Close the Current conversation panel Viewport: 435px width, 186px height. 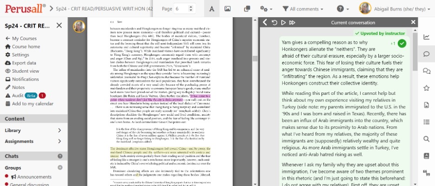pos(414,22)
